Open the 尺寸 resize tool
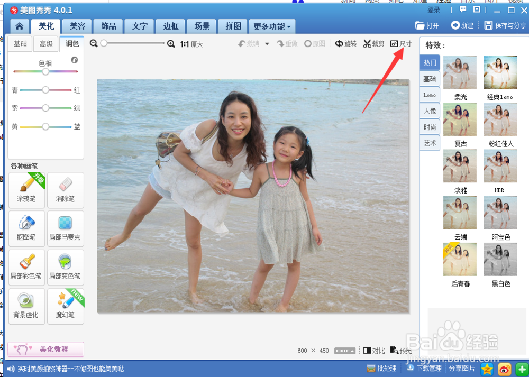This screenshot has width=529, height=377. click(x=401, y=44)
